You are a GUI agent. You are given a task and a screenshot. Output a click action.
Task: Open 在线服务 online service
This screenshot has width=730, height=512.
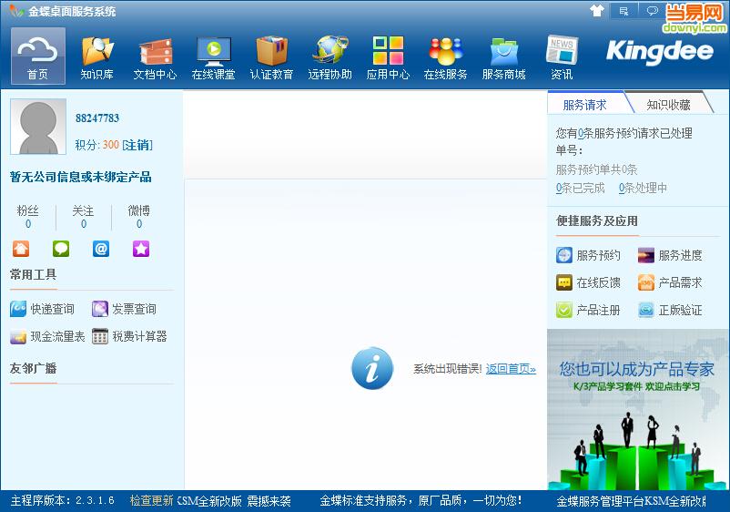pyautogui.click(x=445, y=57)
